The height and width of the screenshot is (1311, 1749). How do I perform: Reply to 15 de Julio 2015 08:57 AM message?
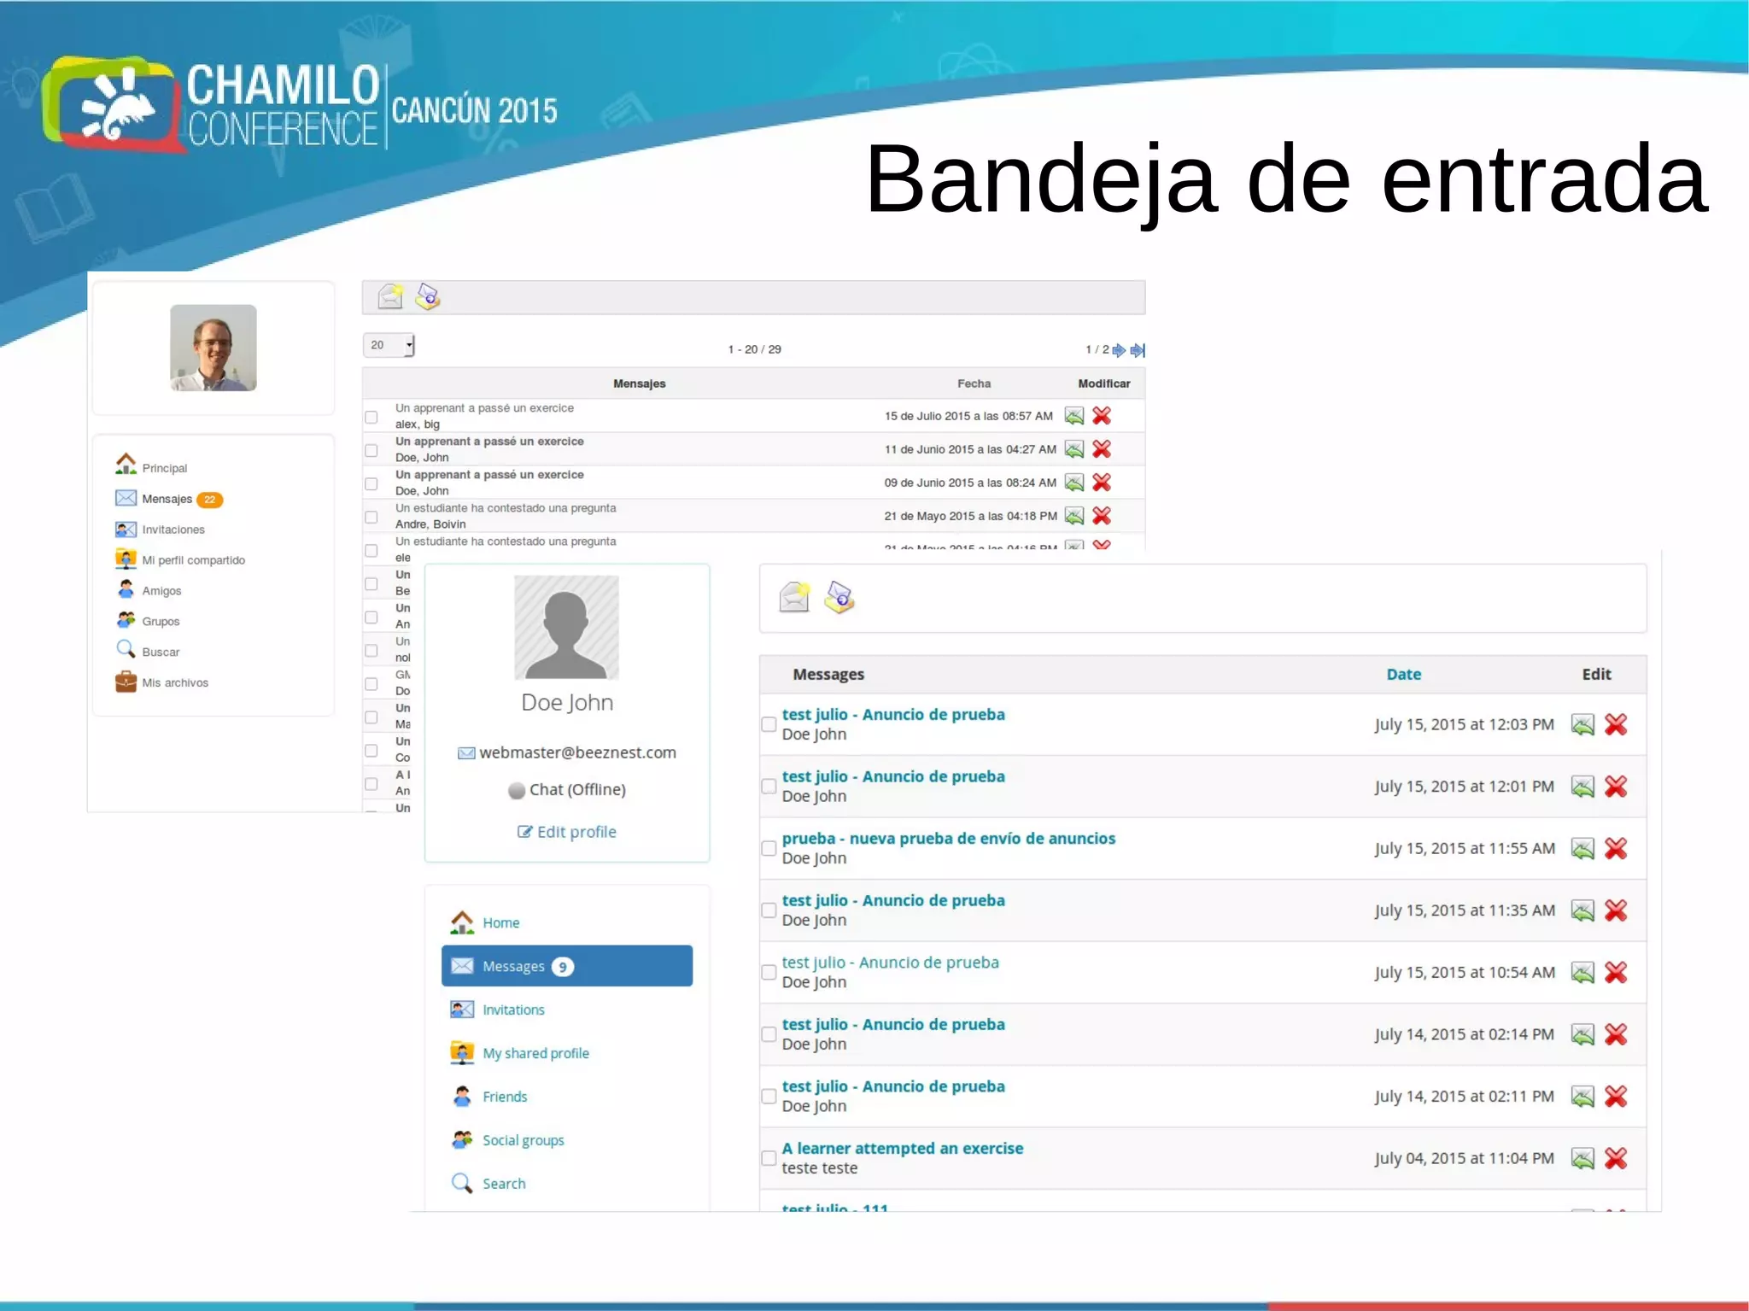click(1074, 416)
